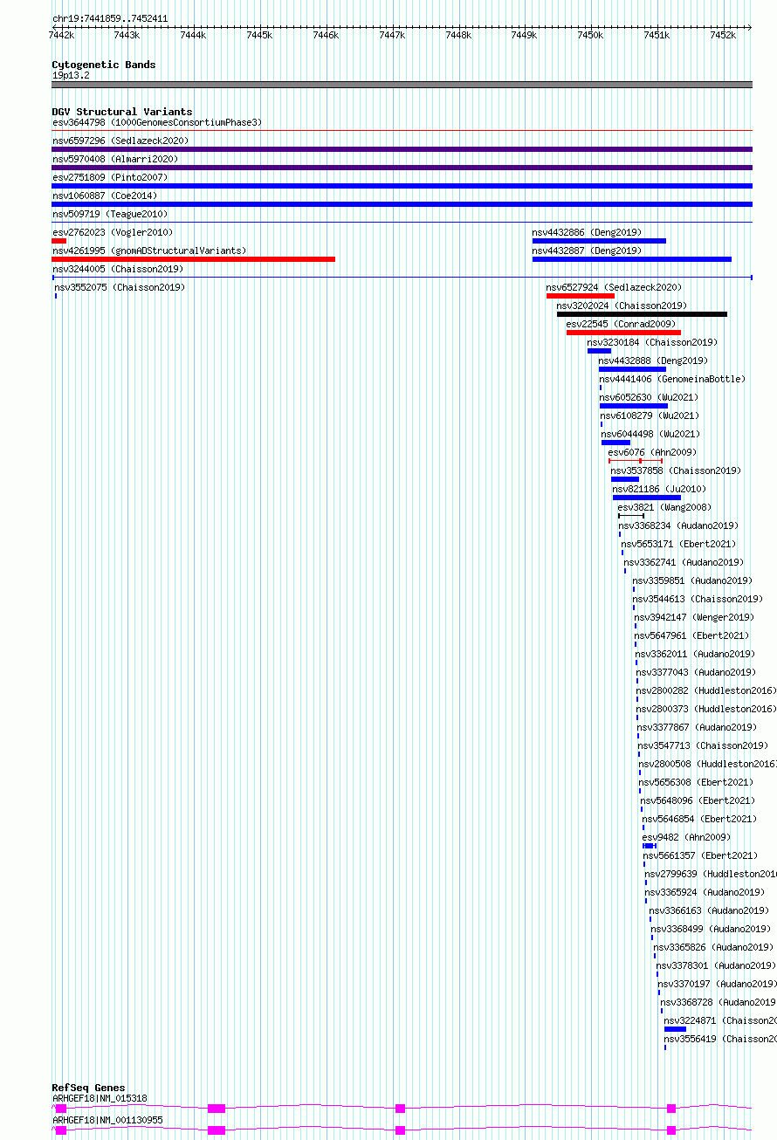Click nsv3552075 (Chaisson2019) label

120,287
